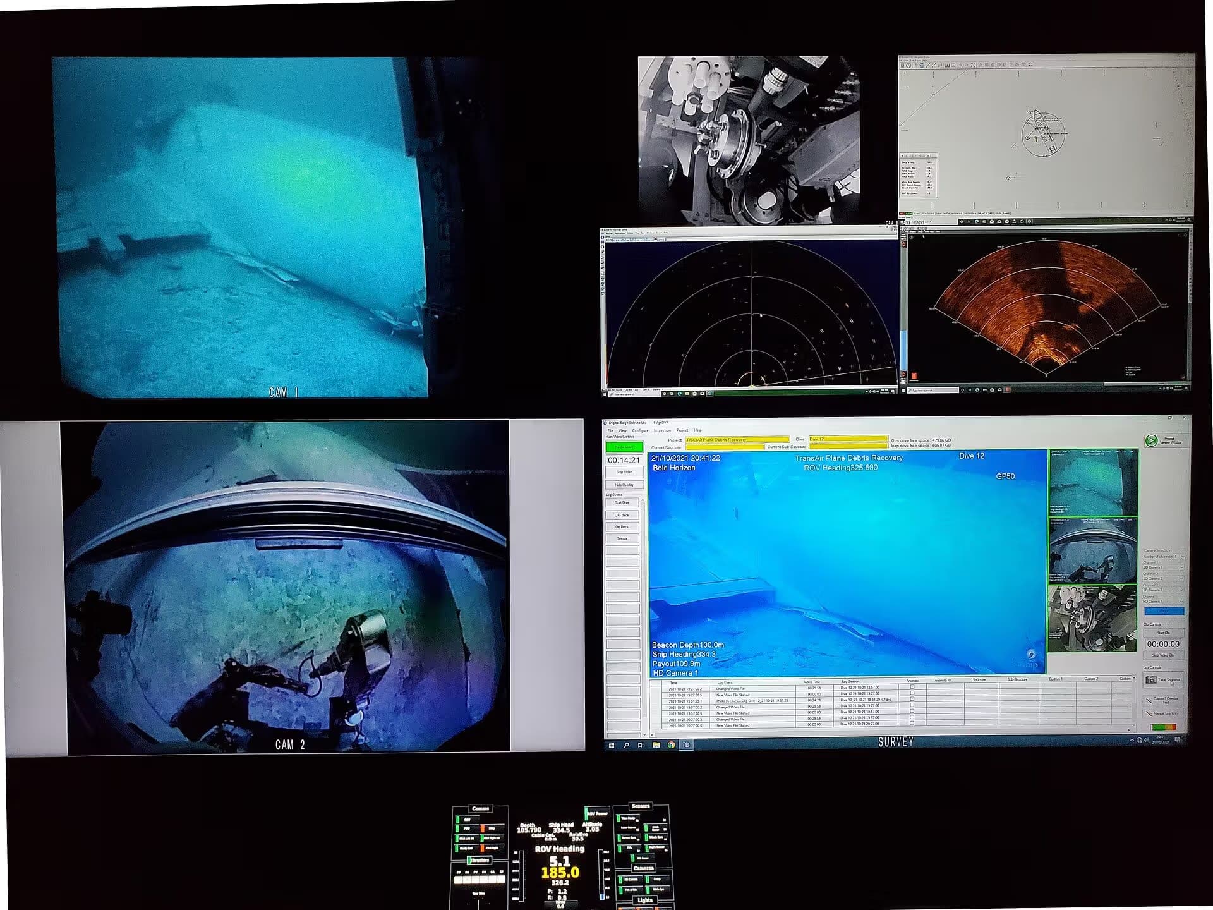Click the green Pause Video button
The height and width of the screenshot is (910, 1213).
[x=624, y=447]
